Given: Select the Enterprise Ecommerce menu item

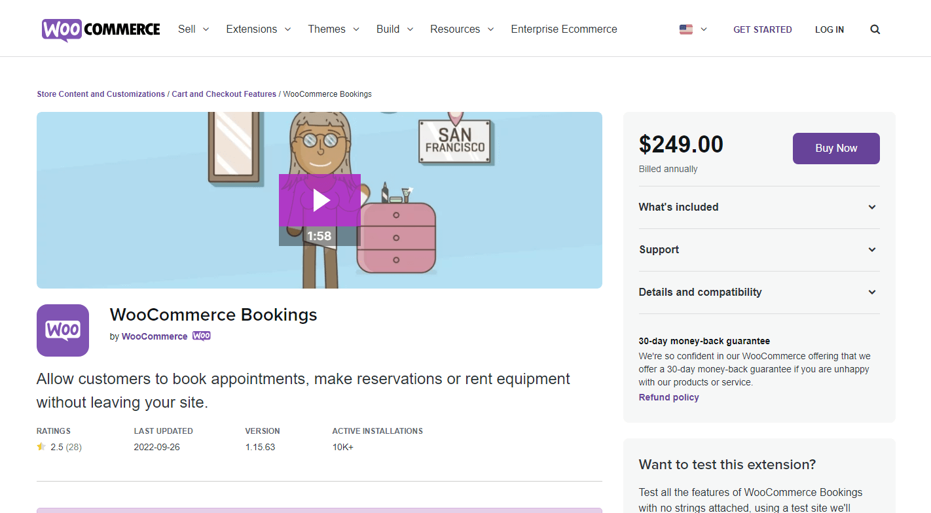Looking at the screenshot, I should click(x=564, y=29).
